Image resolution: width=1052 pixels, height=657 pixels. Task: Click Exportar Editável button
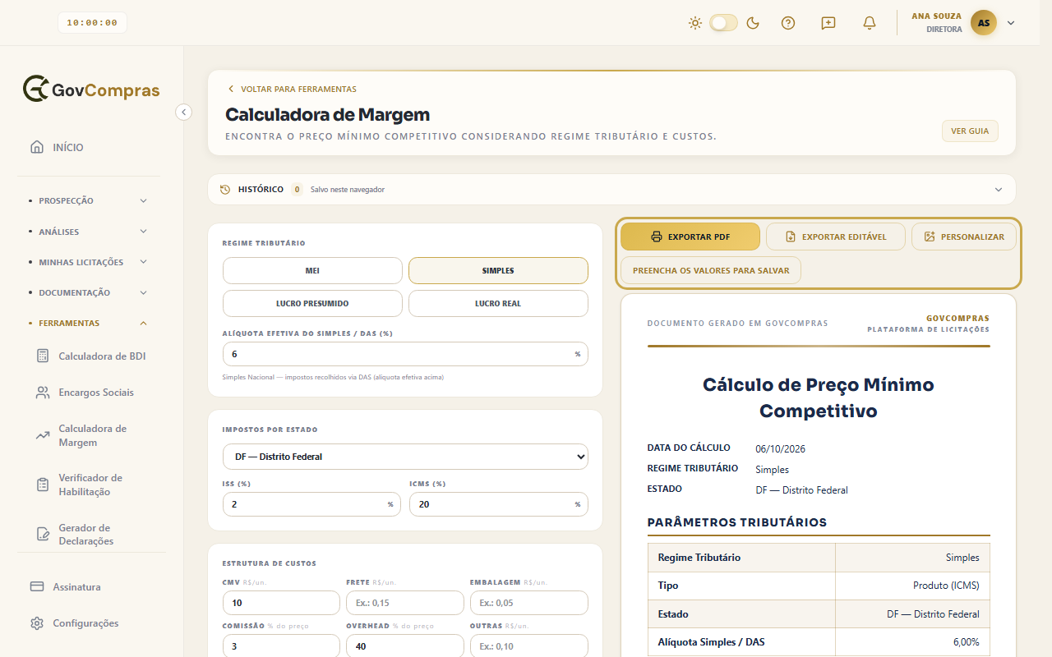tap(836, 237)
